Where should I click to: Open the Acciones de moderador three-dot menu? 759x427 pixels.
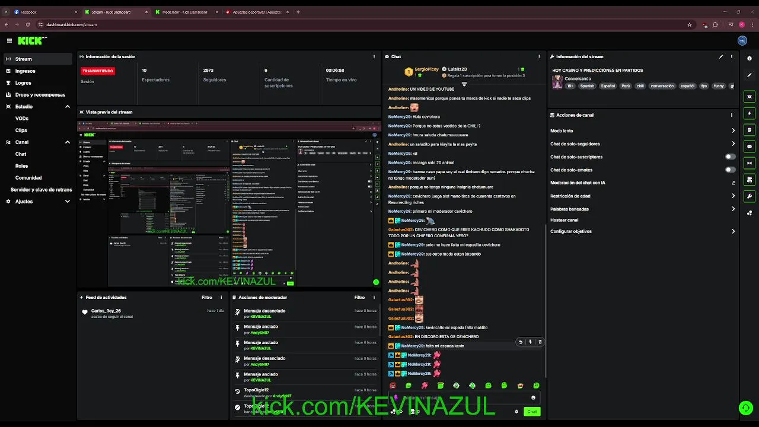coord(374,298)
